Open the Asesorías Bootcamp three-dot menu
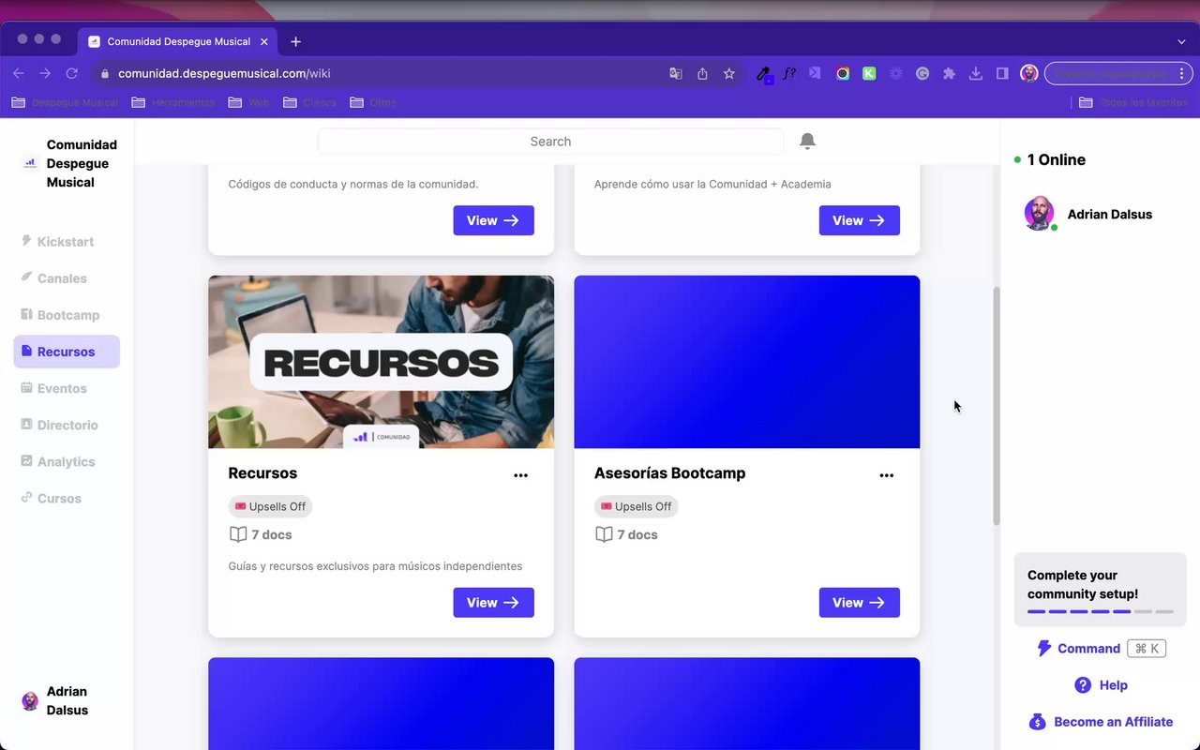Image resolution: width=1200 pixels, height=750 pixels. 886,475
